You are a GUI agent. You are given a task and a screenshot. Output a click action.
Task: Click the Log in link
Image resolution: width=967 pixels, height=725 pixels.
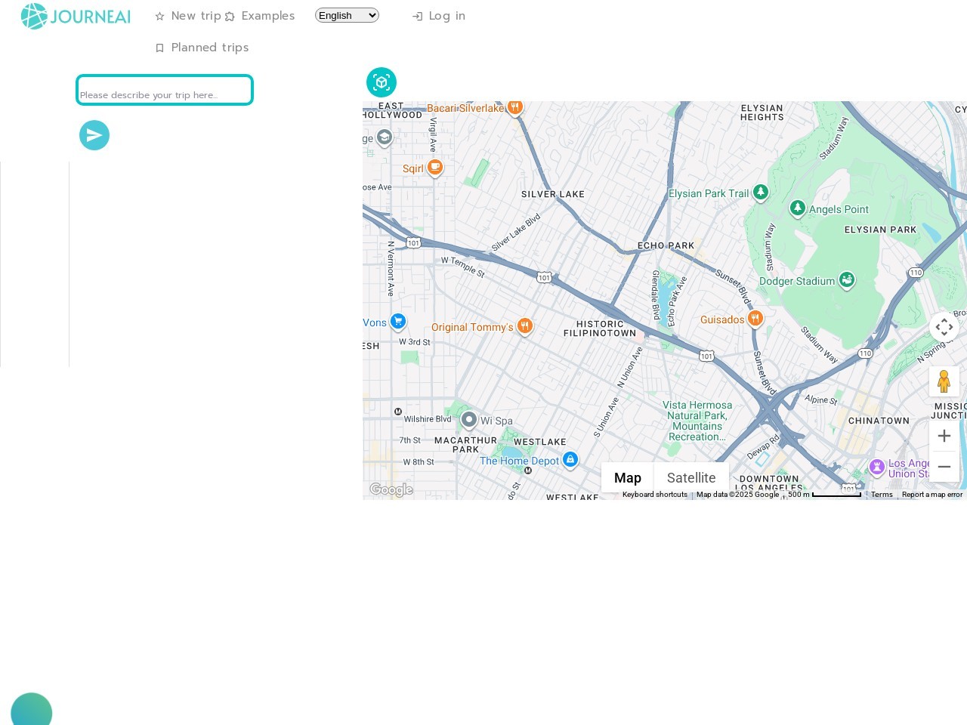point(439,16)
